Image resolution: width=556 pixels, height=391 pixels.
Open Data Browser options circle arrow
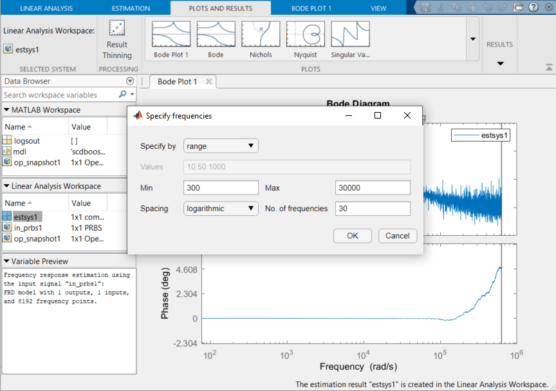130,82
